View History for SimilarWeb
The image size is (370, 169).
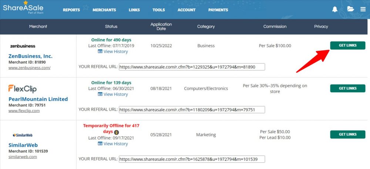pyautogui.click(x=113, y=144)
